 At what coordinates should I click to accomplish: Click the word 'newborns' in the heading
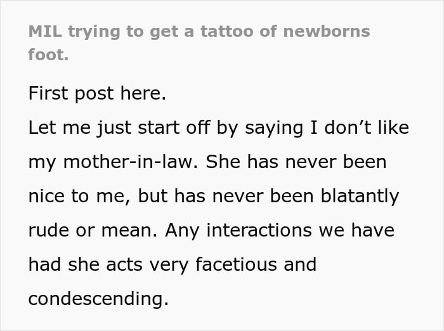pyautogui.click(x=327, y=31)
